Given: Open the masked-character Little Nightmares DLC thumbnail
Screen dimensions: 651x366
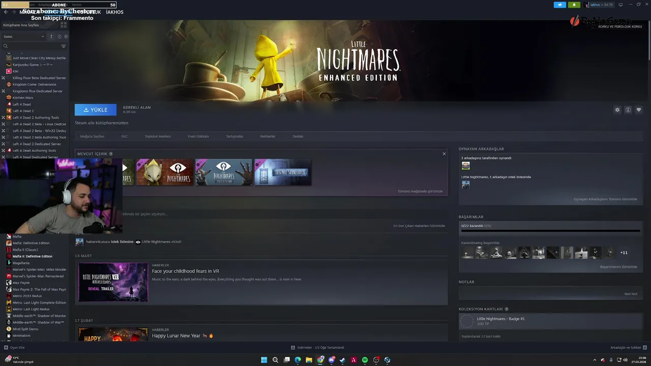Looking at the screenshot, I should (165, 172).
